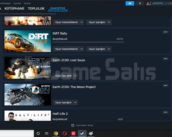Expand Oyun İçeriğim dropdown for The Moon Project
The image size is (172, 137).
click(x=66, y=102)
